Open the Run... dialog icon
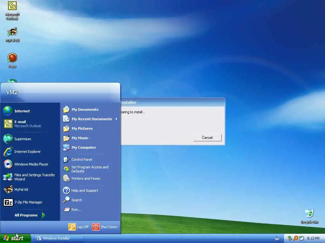This screenshot has width=325, height=243. click(67, 209)
